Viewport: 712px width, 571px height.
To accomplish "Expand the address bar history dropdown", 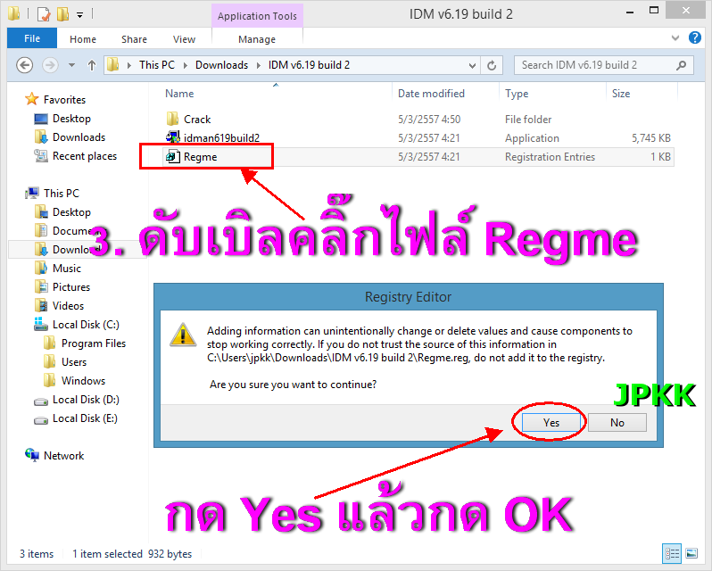I will [x=472, y=66].
